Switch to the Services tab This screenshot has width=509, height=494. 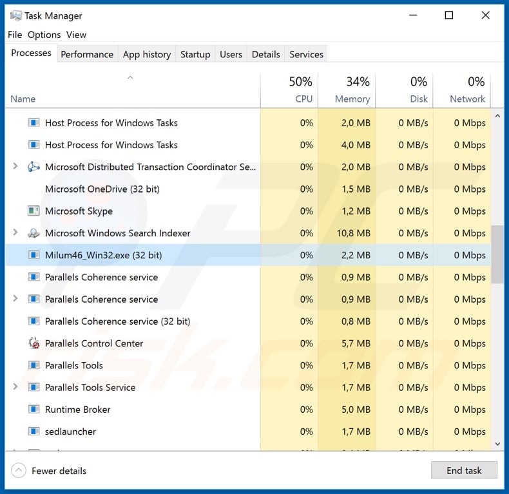[307, 54]
